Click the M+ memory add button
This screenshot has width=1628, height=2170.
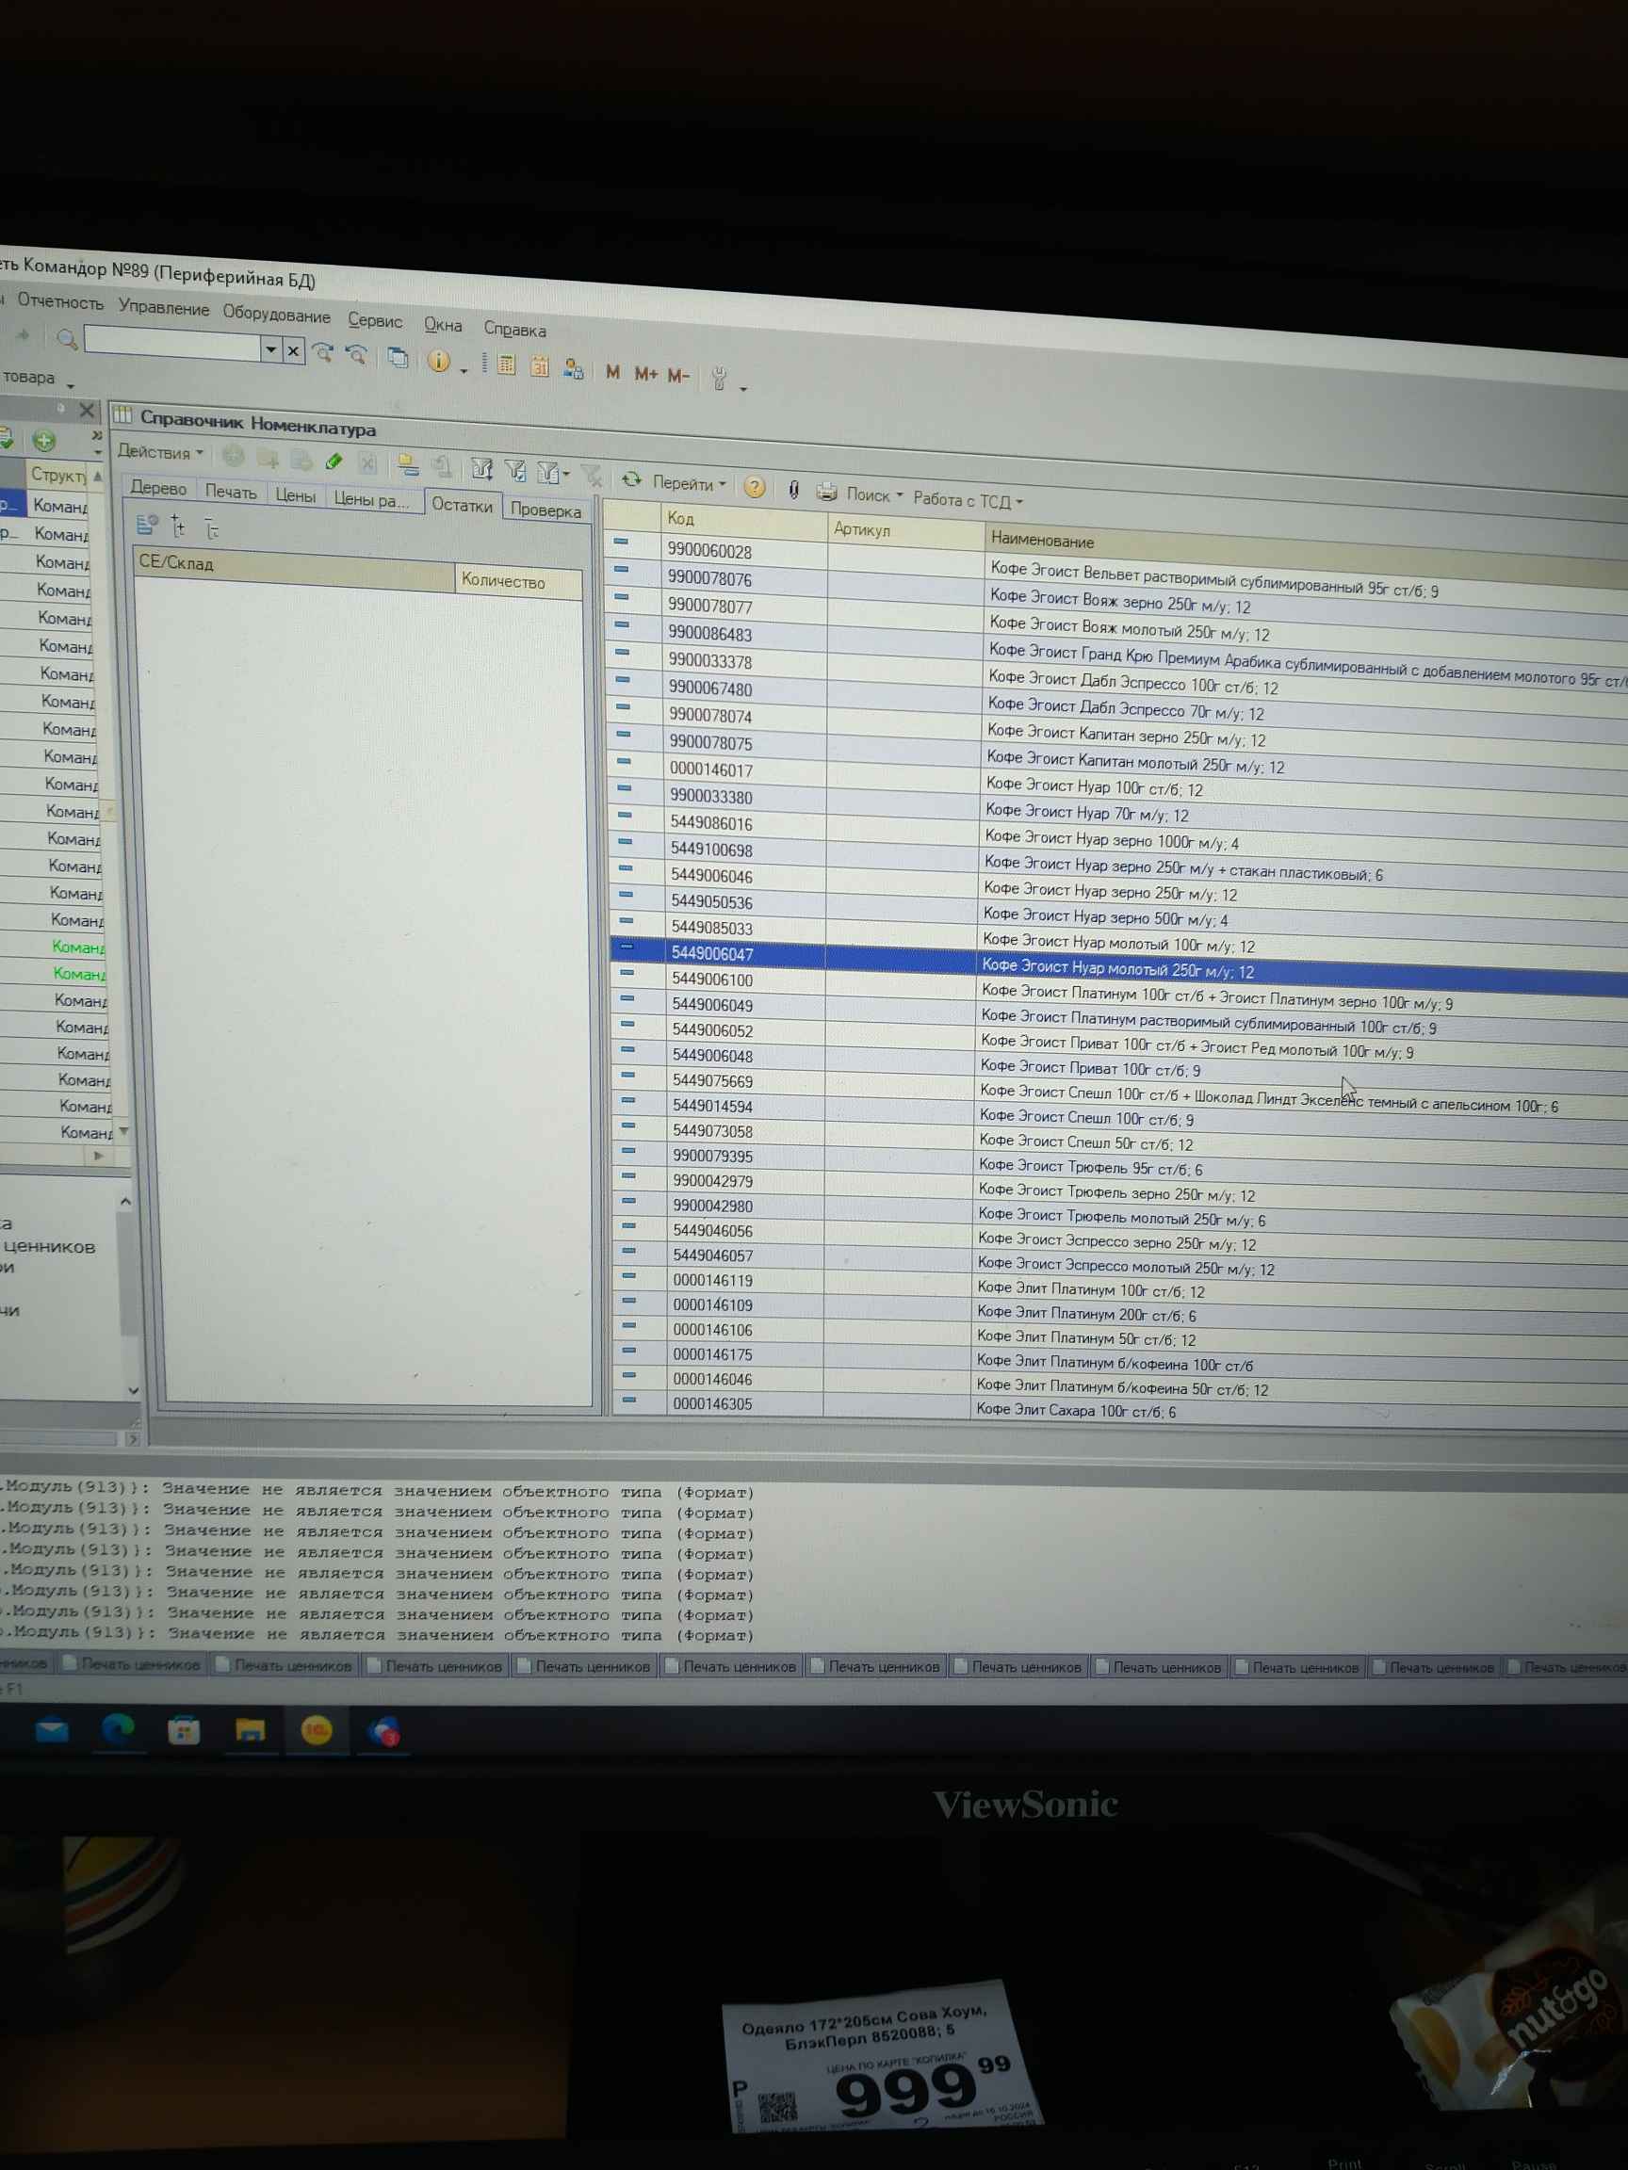[645, 373]
